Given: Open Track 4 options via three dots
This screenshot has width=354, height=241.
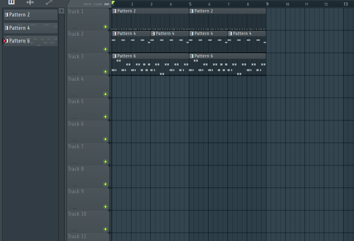Looking at the screenshot, I should pos(74,95).
